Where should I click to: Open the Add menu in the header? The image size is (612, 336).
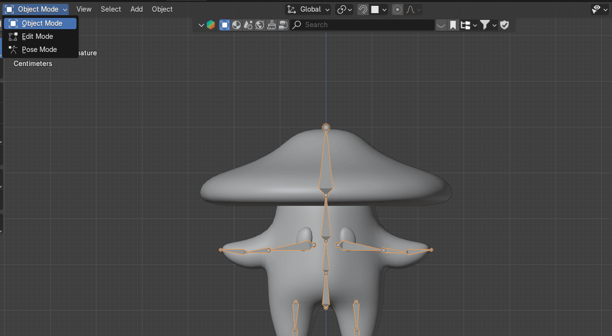(136, 9)
